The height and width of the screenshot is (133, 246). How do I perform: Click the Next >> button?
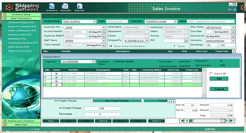click(x=156, y=121)
